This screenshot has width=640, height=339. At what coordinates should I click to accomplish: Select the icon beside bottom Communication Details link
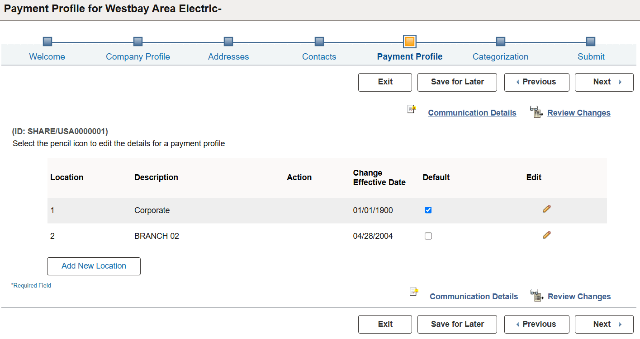pyautogui.click(x=413, y=292)
